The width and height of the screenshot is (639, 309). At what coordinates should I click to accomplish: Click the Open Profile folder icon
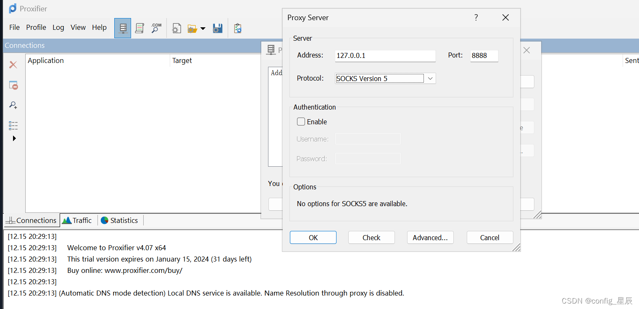(192, 29)
